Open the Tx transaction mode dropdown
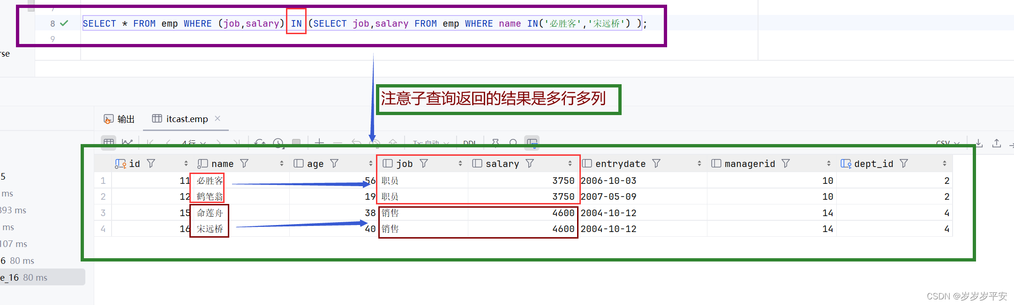Viewport: 1014px width, 305px height. click(431, 142)
